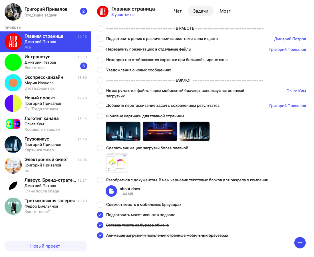Check the В РАБОТЕ separator checkbox
This screenshot has height=257, width=314.
point(100,29)
